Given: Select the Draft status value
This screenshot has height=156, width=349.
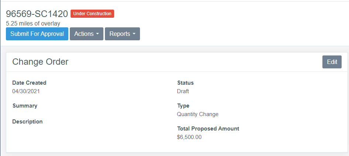Looking at the screenshot, I should pos(183,91).
